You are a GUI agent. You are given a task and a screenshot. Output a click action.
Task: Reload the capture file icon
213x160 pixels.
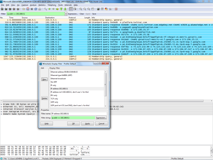click(x=36, y=9)
